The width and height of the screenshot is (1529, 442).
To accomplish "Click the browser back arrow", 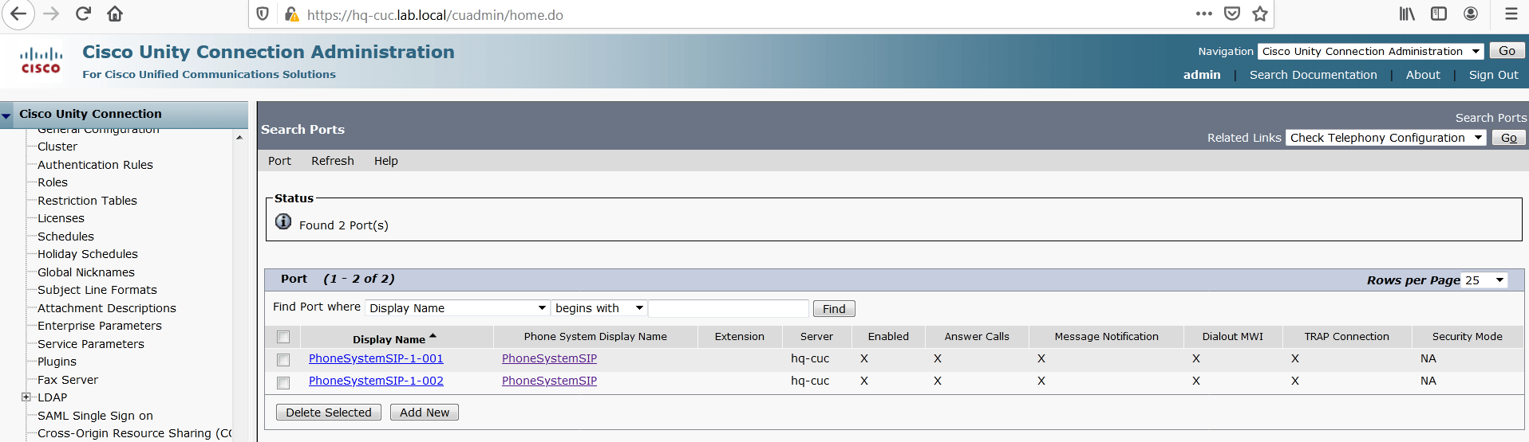I will click(18, 14).
